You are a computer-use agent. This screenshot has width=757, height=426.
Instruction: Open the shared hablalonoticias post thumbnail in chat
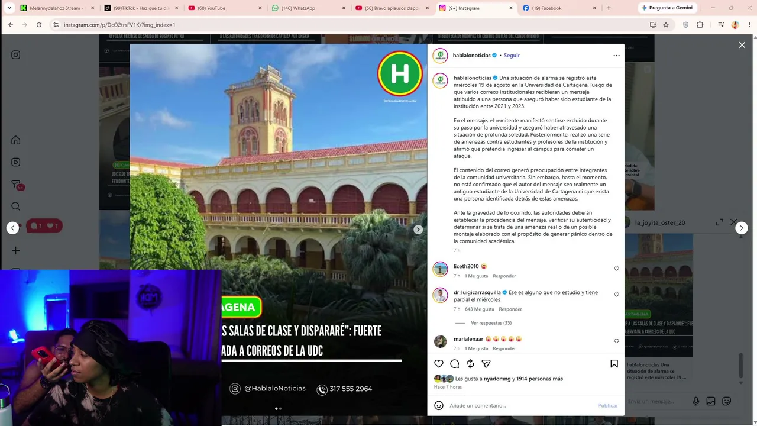(x=659, y=295)
